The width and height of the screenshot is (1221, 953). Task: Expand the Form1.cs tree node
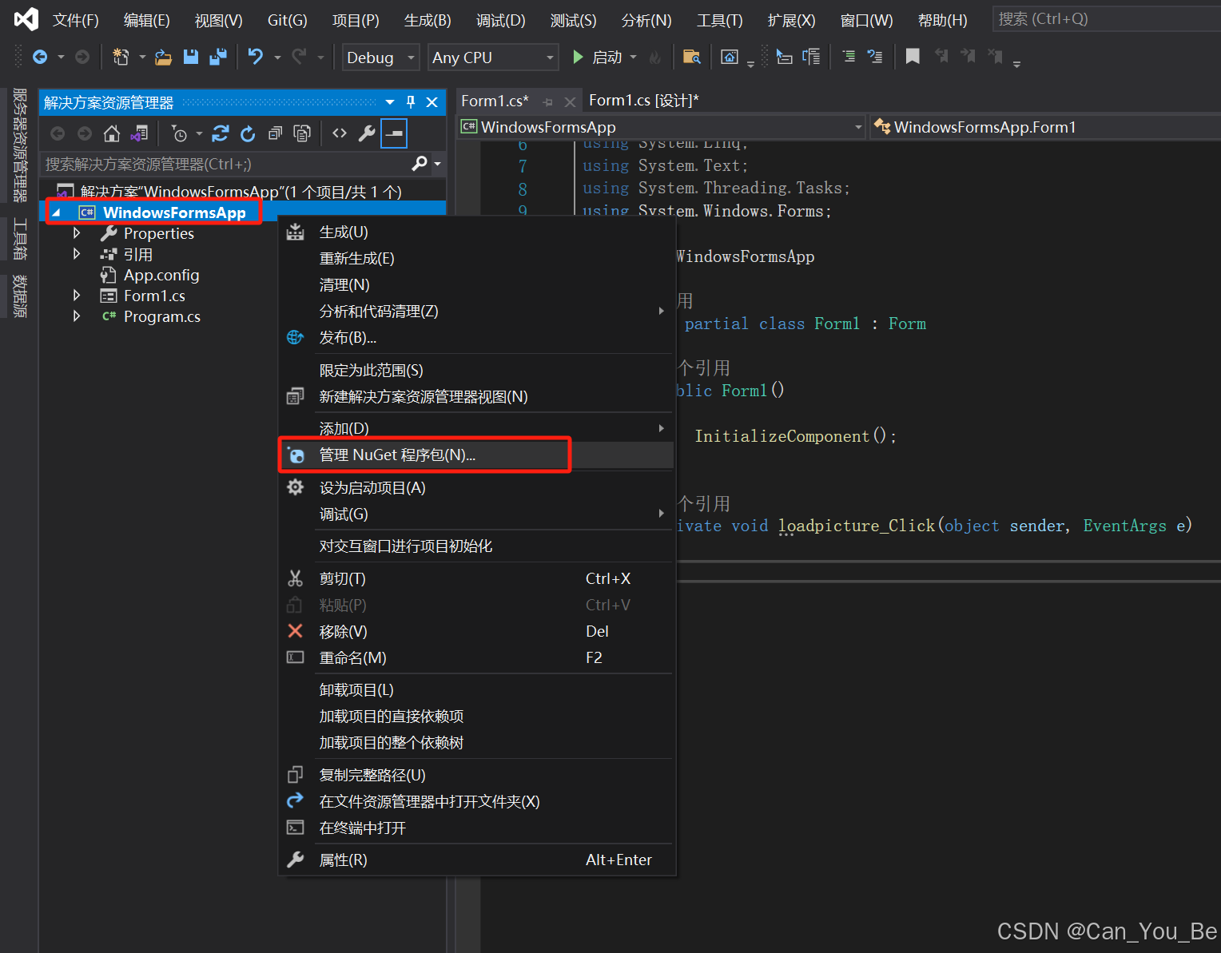point(76,295)
